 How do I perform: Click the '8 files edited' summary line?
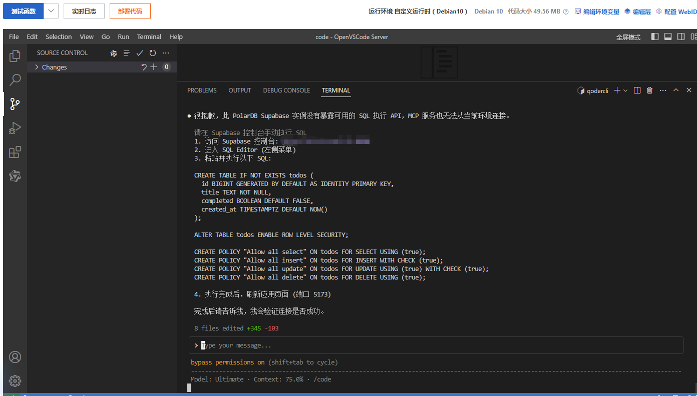click(x=236, y=328)
